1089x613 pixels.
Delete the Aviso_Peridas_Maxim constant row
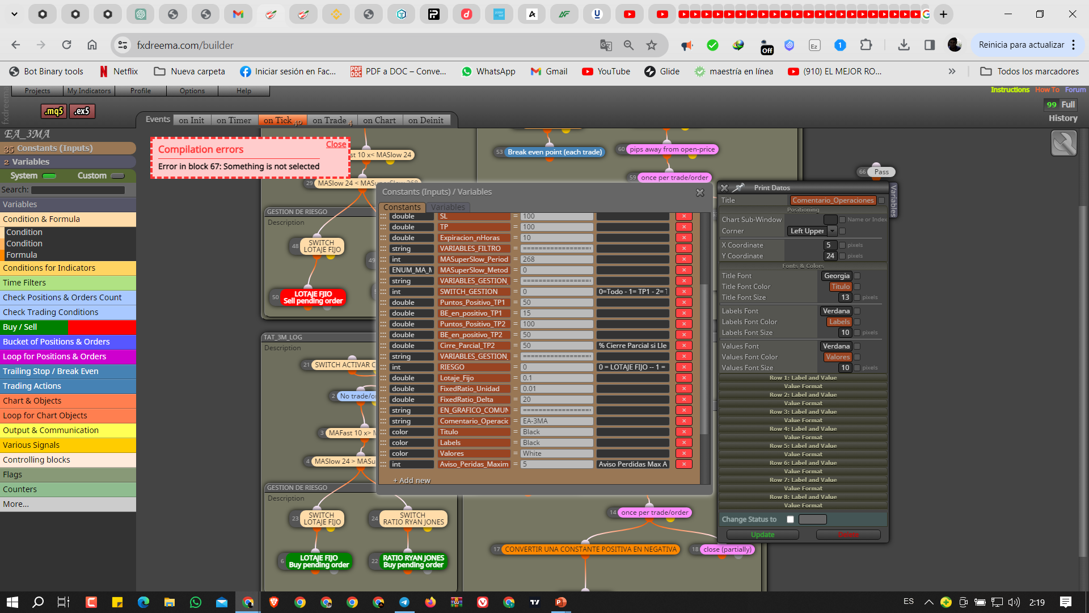tap(684, 464)
